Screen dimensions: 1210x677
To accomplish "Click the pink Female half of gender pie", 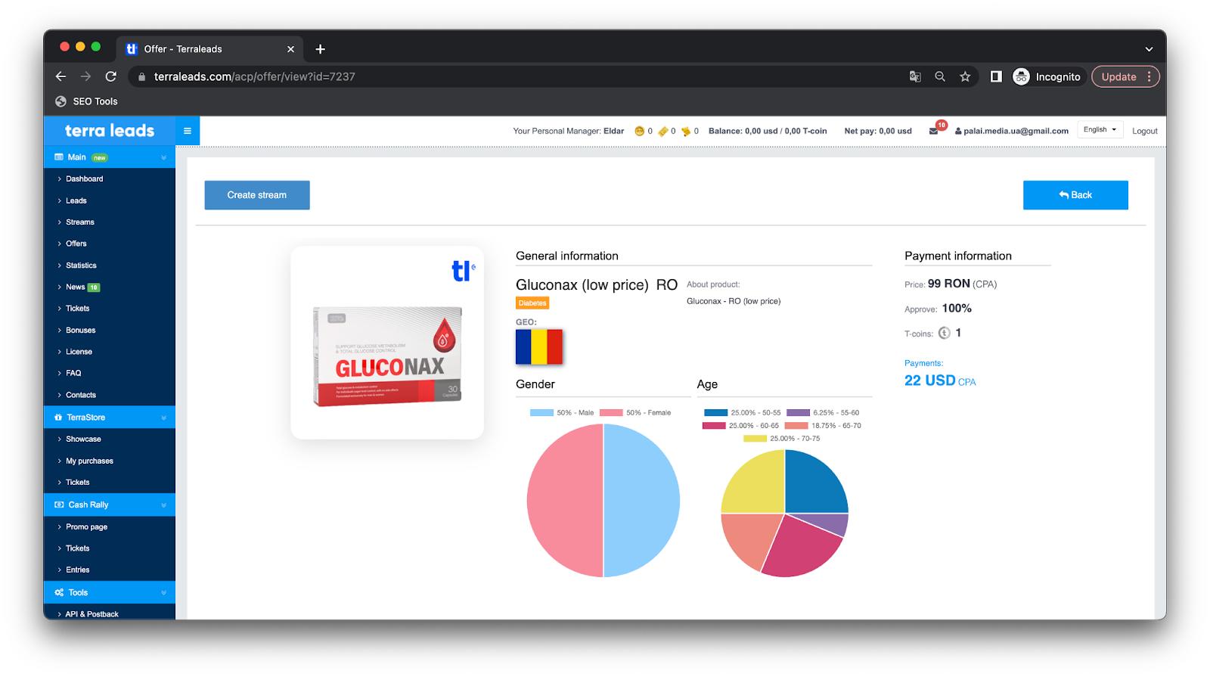I will pos(565,501).
